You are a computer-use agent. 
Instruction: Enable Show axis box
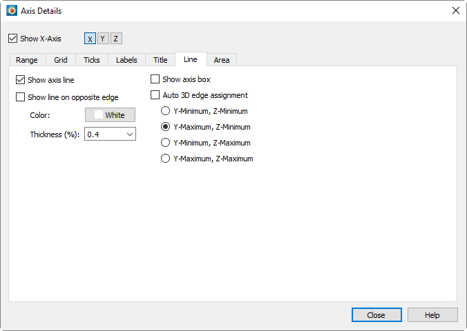tap(155, 79)
